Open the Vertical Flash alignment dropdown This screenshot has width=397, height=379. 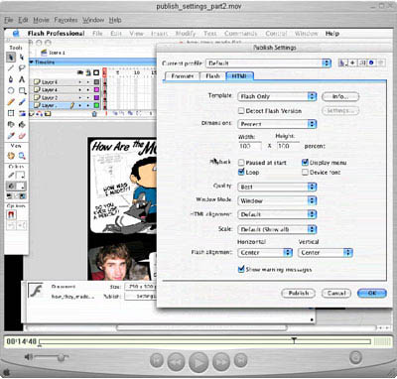tap(326, 253)
